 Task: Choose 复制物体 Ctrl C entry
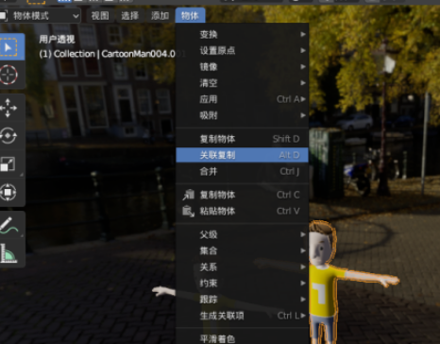[242, 195]
